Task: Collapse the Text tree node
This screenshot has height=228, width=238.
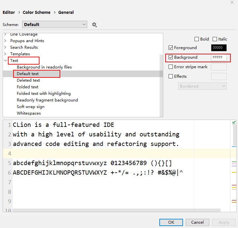Action: (x=5, y=61)
